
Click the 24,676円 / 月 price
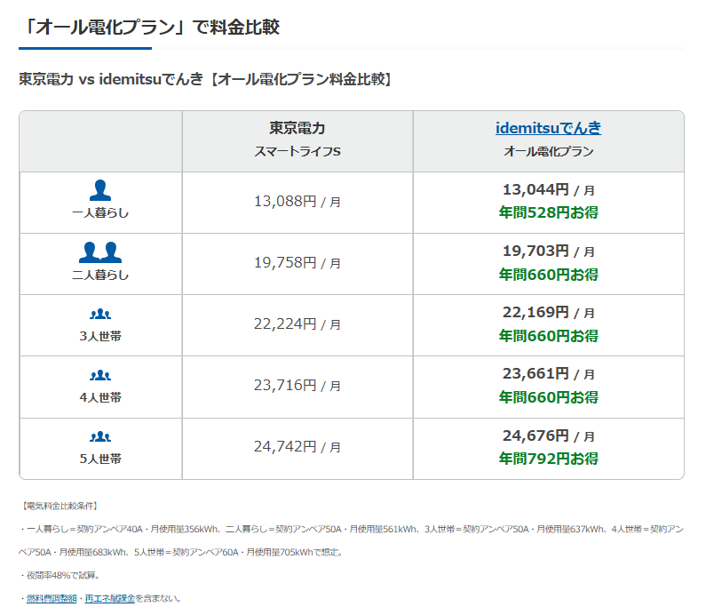point(549,435)
